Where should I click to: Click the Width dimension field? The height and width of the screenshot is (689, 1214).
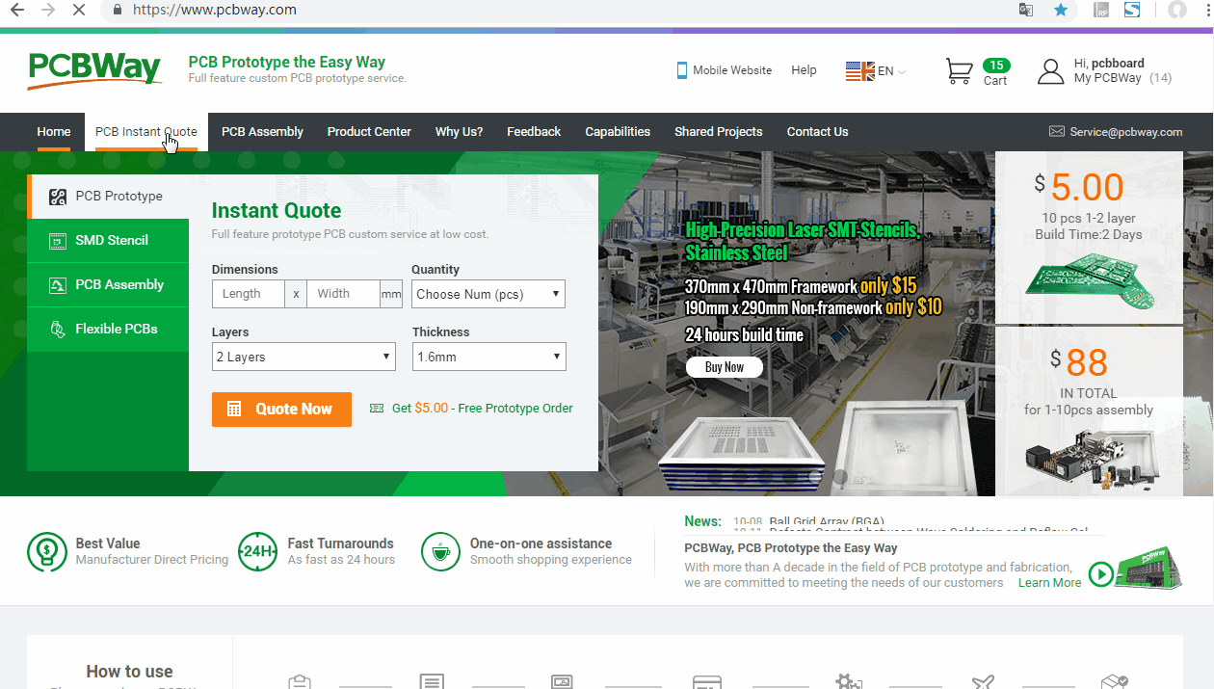342,294
